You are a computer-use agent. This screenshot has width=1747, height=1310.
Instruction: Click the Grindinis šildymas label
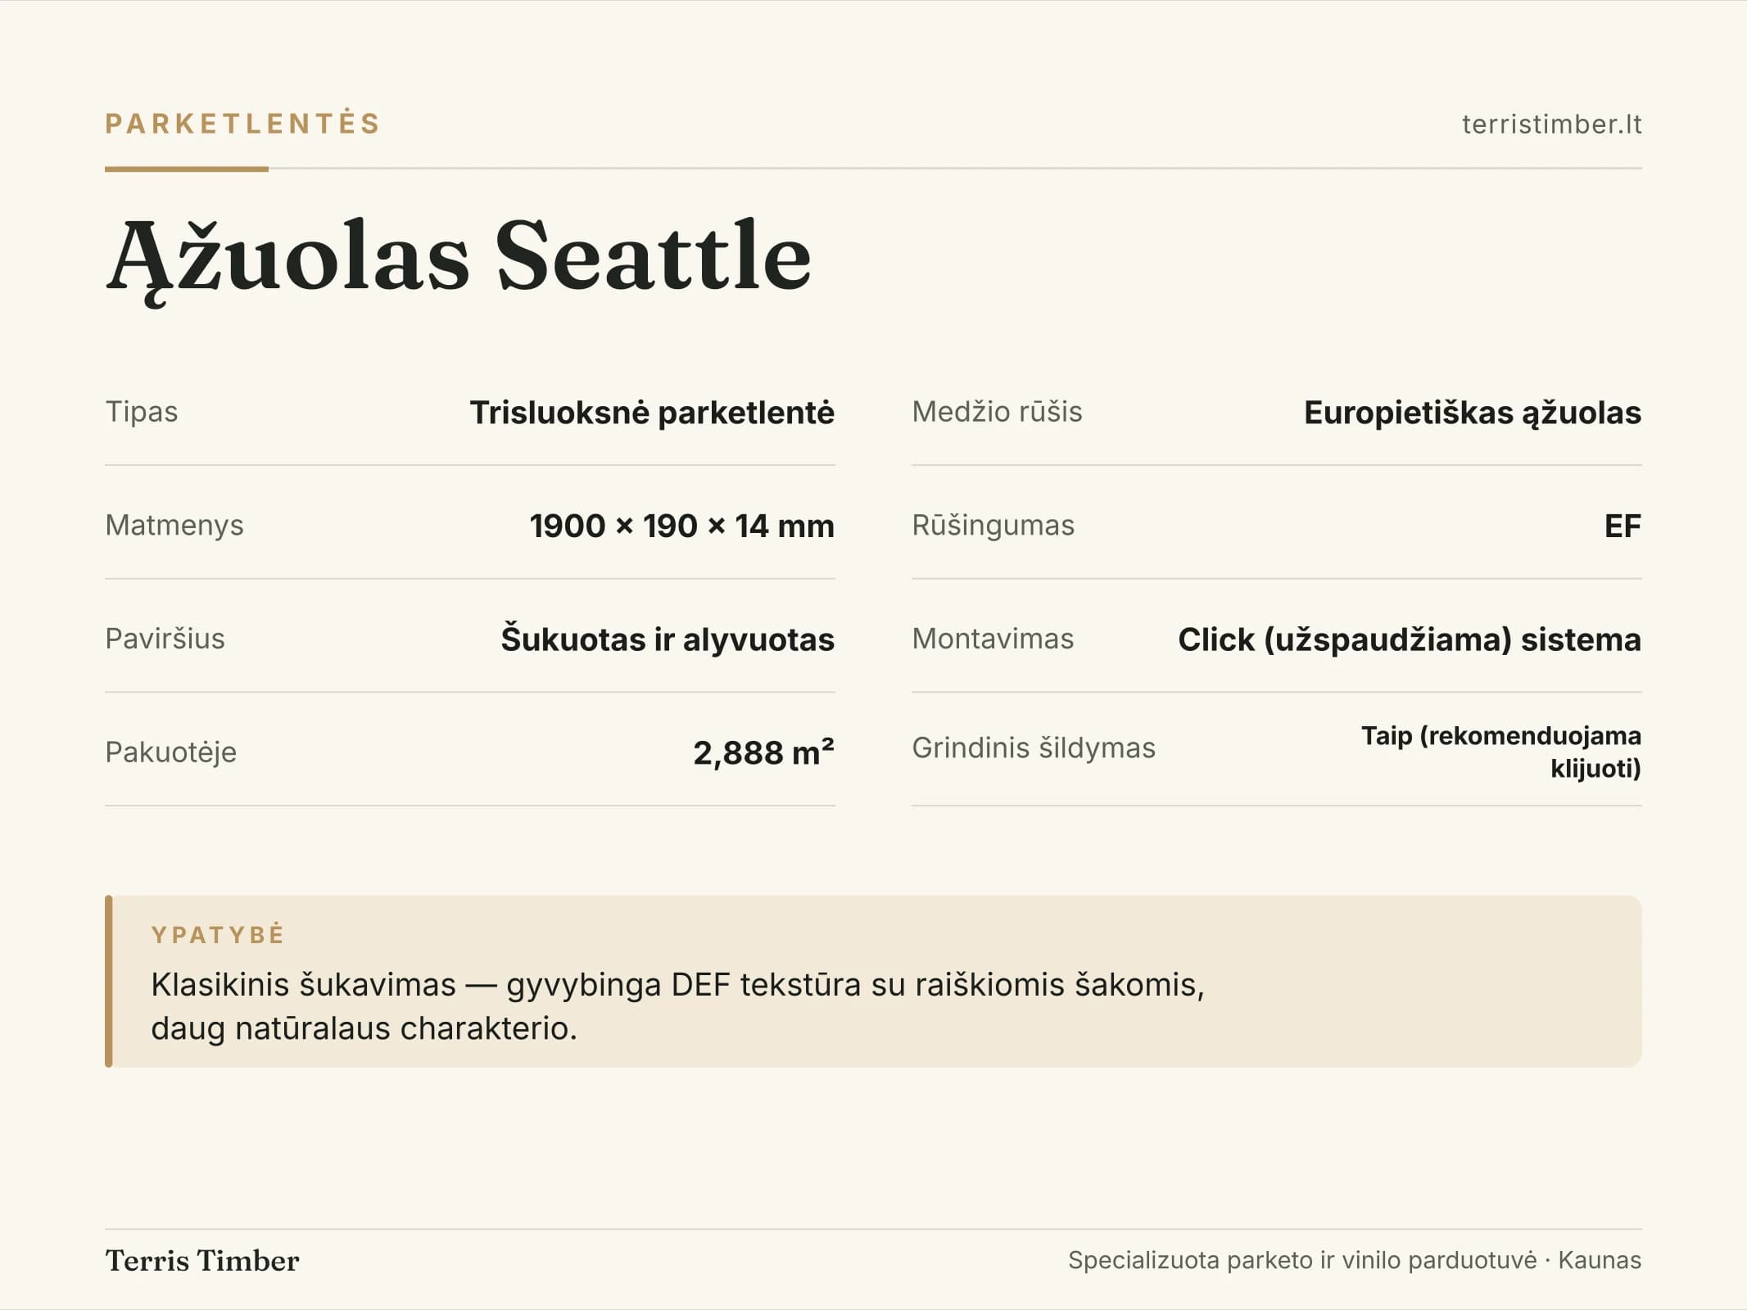point(1034,748)
